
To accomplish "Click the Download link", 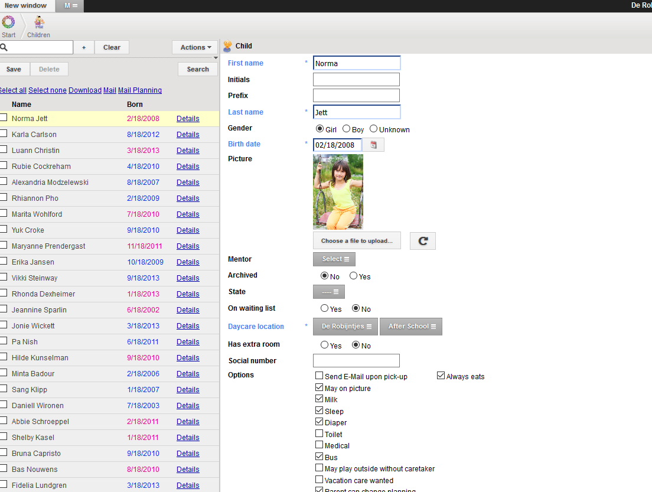I will click(x=85, y=90).
